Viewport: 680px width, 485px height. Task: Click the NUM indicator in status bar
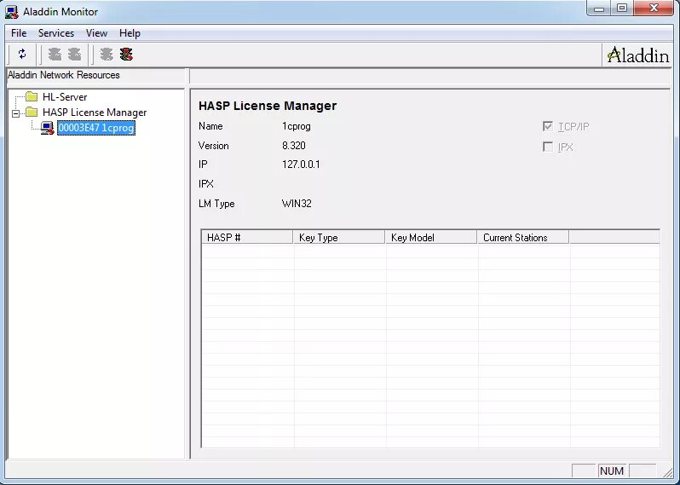(612, 471)
